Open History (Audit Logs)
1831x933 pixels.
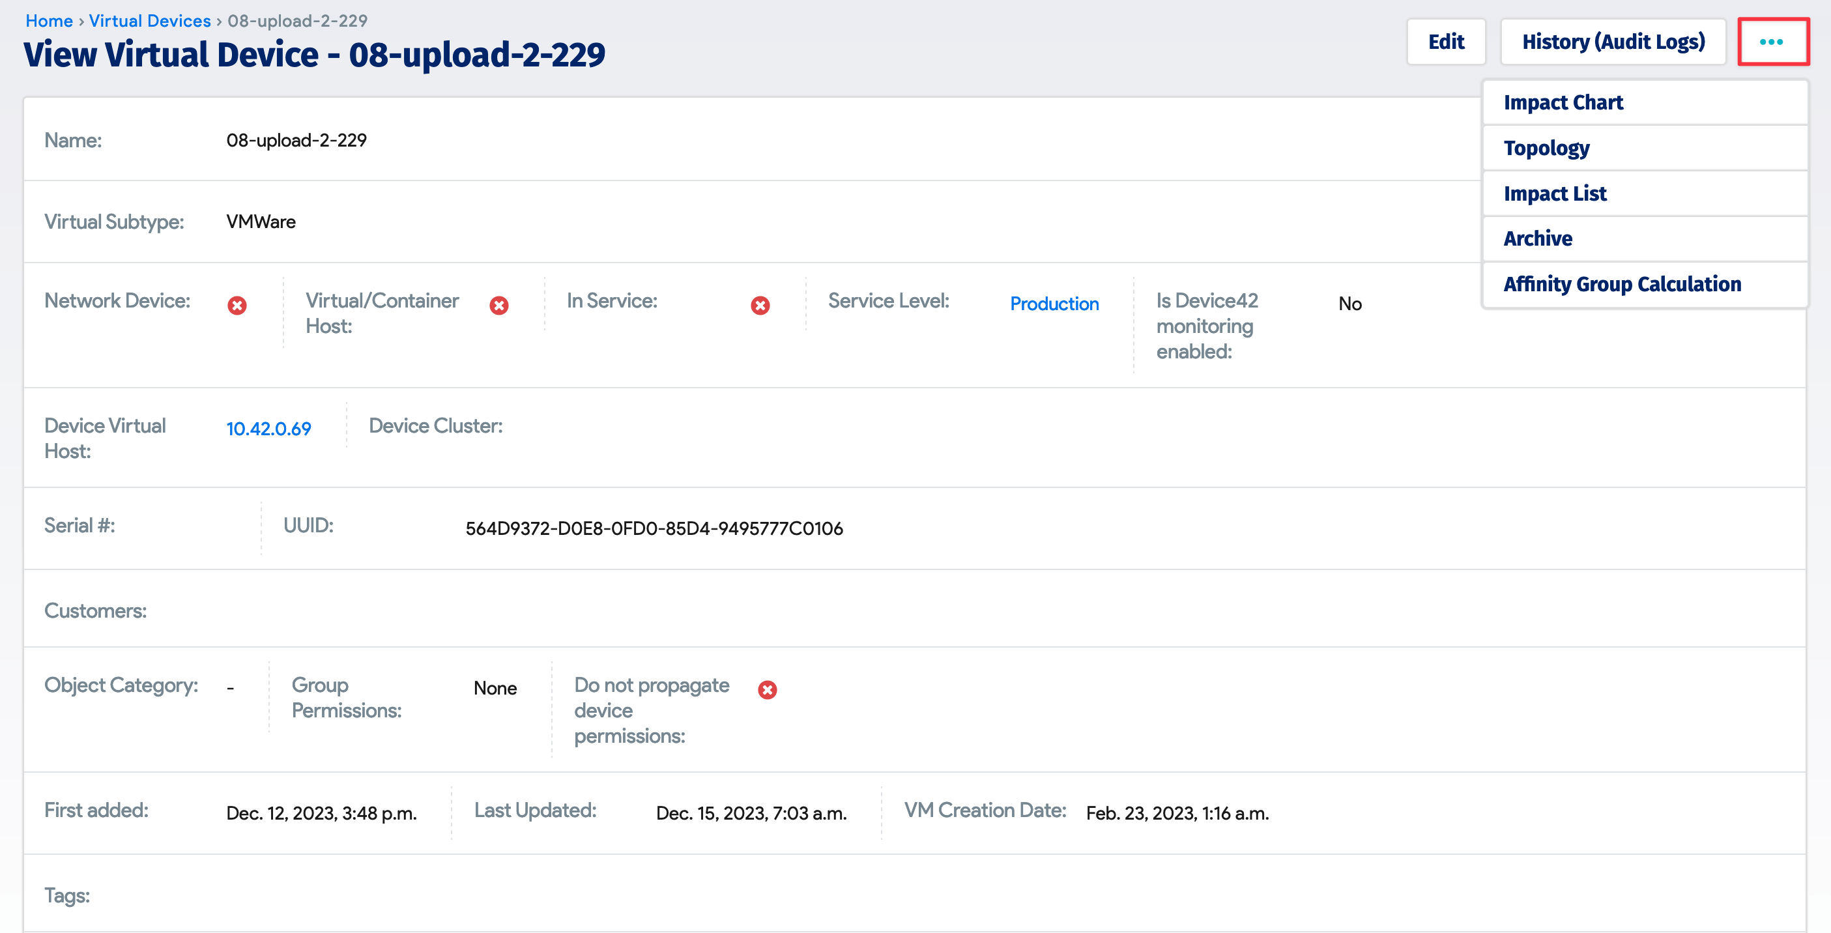1613,41
